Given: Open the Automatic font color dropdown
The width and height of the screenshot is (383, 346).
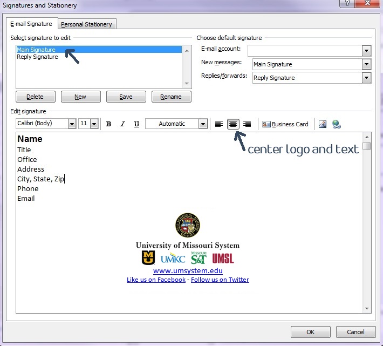Looking at the screenshot, I should pos(203,124).
